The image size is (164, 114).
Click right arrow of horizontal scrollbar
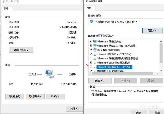tap(158, 74)
